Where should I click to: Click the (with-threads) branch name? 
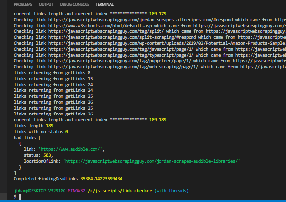pyautogui.click(x=171, y=191)
